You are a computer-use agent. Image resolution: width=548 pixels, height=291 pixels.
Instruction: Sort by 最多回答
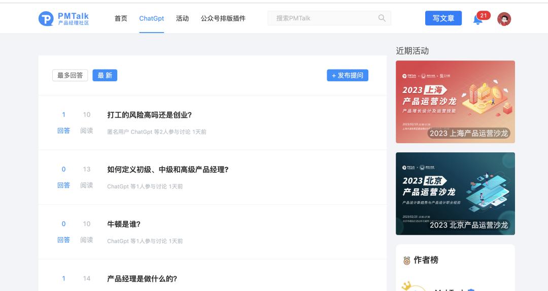70,75
